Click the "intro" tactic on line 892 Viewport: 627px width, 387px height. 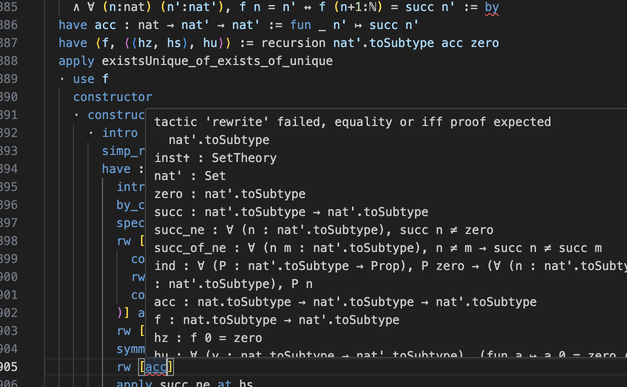coord(120,133)
